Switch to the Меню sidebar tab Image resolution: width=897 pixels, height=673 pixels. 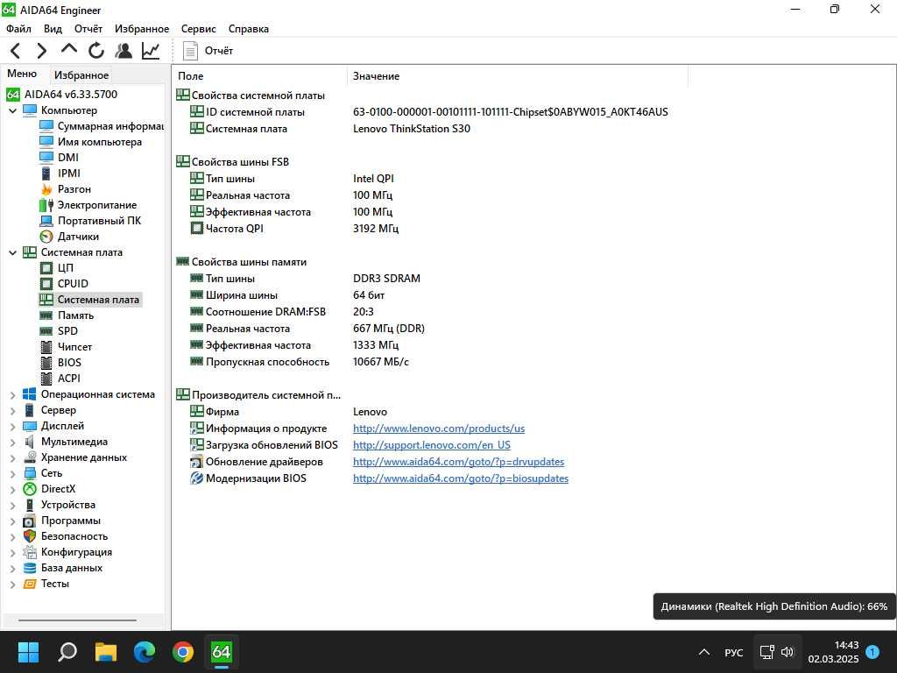click(22, 74)
